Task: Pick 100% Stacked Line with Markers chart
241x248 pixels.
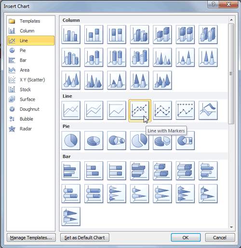Action: [x=185, y=110]
